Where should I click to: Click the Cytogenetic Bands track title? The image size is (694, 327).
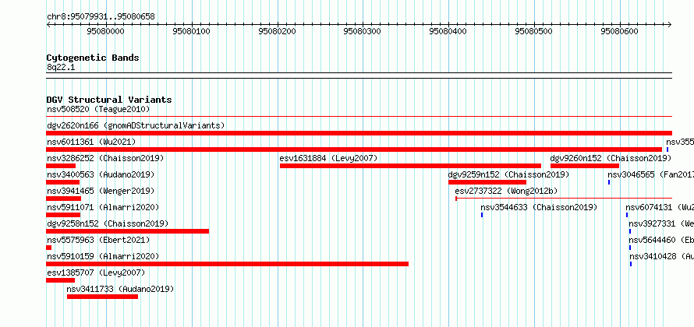point(93,58)
